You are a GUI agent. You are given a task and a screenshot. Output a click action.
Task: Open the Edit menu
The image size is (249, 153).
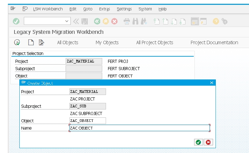[x=73, y=9]
